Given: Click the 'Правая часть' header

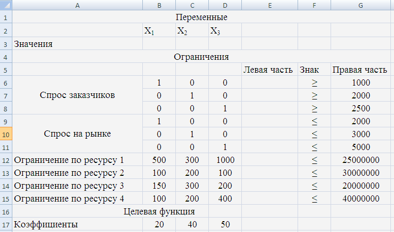Looking at the screenshot, I should (361, 70).
